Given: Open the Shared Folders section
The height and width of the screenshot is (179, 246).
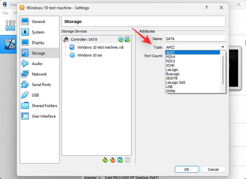Looking at the screenshot, I should (x=44, y=106).
